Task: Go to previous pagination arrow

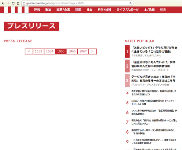Action: pyautogui.click(x=29, y=52)
